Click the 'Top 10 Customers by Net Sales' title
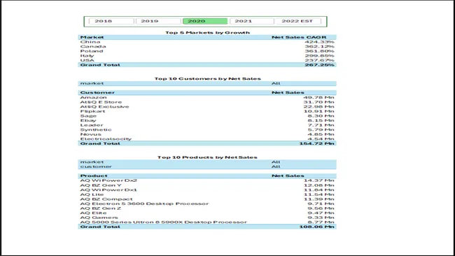 (x=207, y=78)
